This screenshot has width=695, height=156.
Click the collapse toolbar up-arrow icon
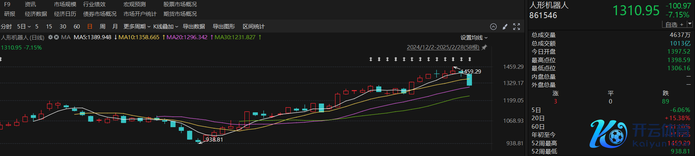(493, 27)
